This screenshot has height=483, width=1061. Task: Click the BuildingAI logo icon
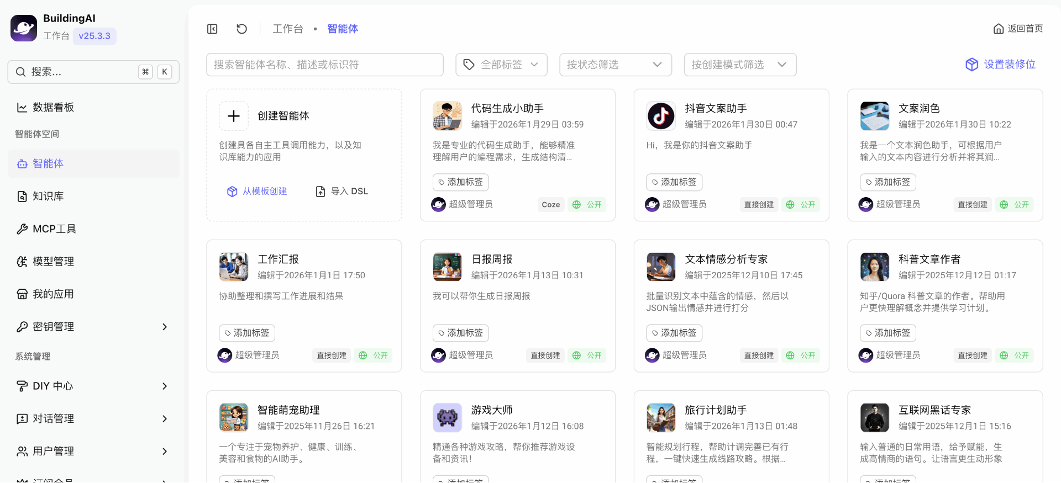(x=24, y=28)
